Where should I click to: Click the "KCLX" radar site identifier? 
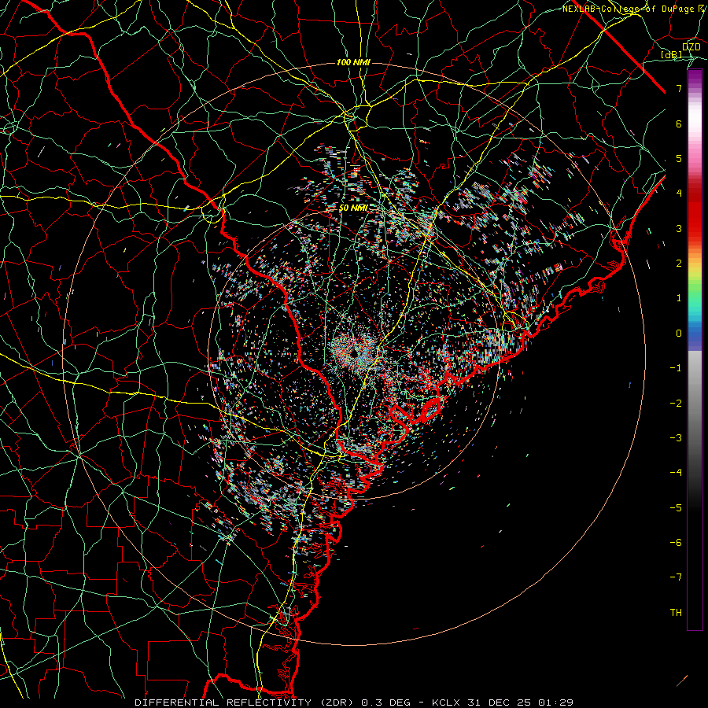click(446, 702)
